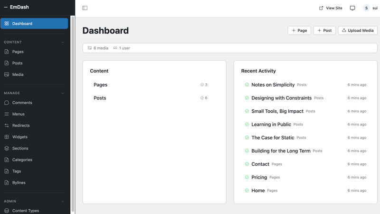Viewport: 380px width, 214px height.
Task: Click the Redirects arrows icon
Action: pyautogui.click(x=7, y=125)
